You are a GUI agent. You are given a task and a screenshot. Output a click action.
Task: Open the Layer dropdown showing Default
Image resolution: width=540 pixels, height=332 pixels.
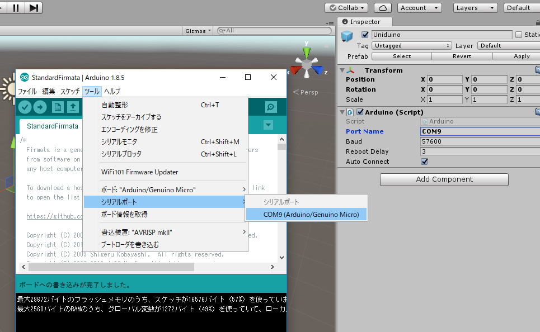(509, 45)
